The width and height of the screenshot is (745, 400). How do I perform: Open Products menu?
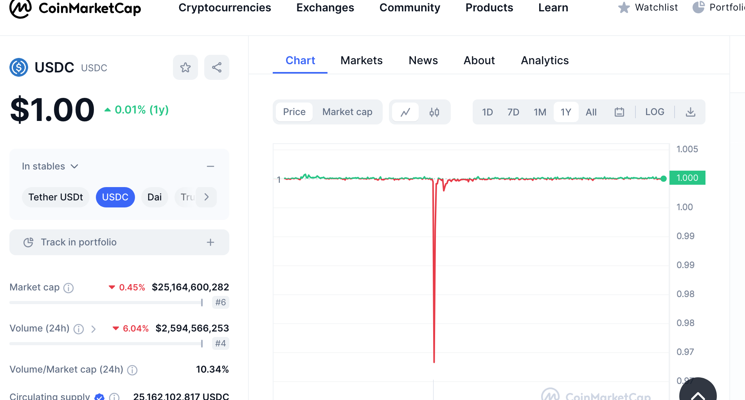point(489,7)
